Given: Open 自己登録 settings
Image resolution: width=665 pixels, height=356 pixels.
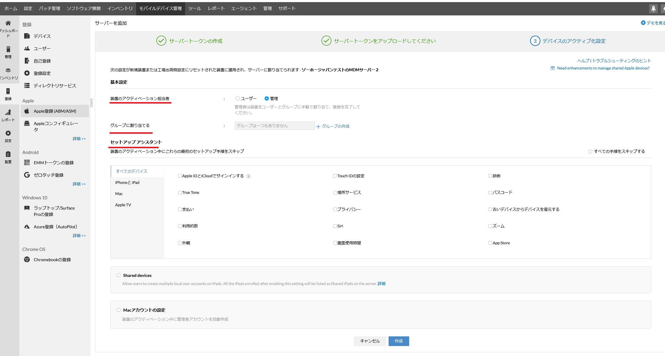Looking at the screenshot, I should [x=42, y=60].
